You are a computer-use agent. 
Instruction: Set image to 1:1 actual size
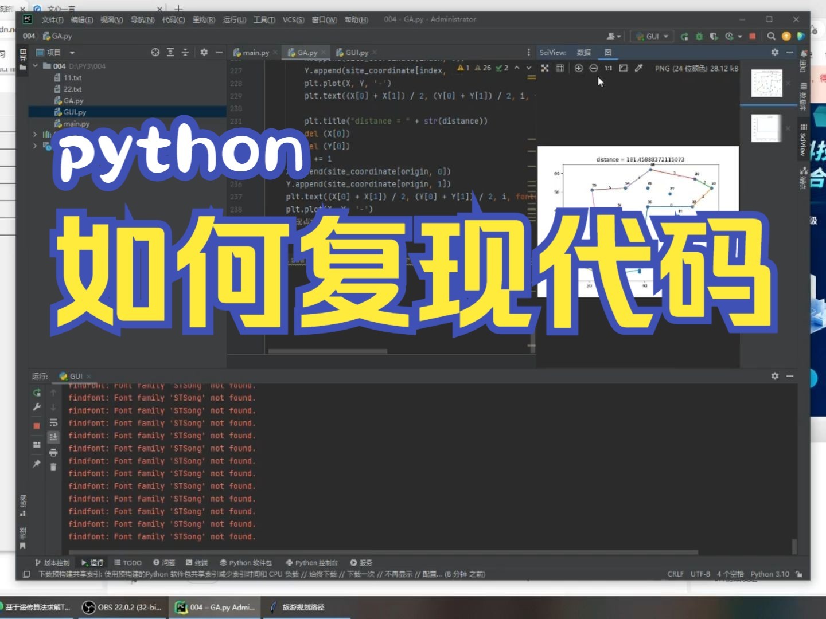[607, 68]
